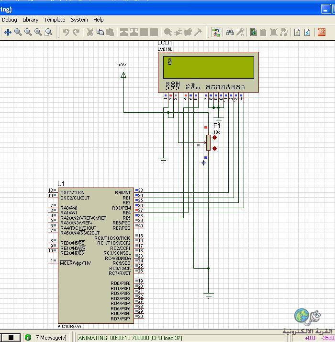This screenshot has height=342, width=335.
Task: Toggle the Wire Autorouter
Action: [x=216, y=32]
